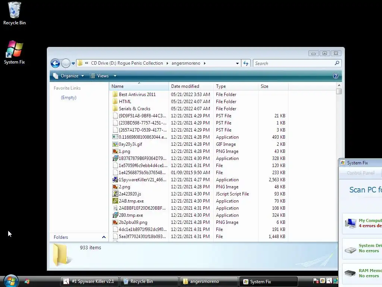Sort by the Size column header
The image size is (382, 287).
(x=273, y=86)
